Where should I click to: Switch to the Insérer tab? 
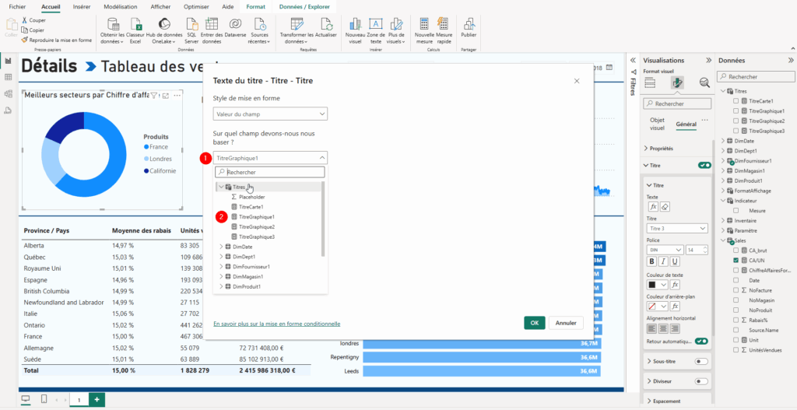(x=82, y=7)
